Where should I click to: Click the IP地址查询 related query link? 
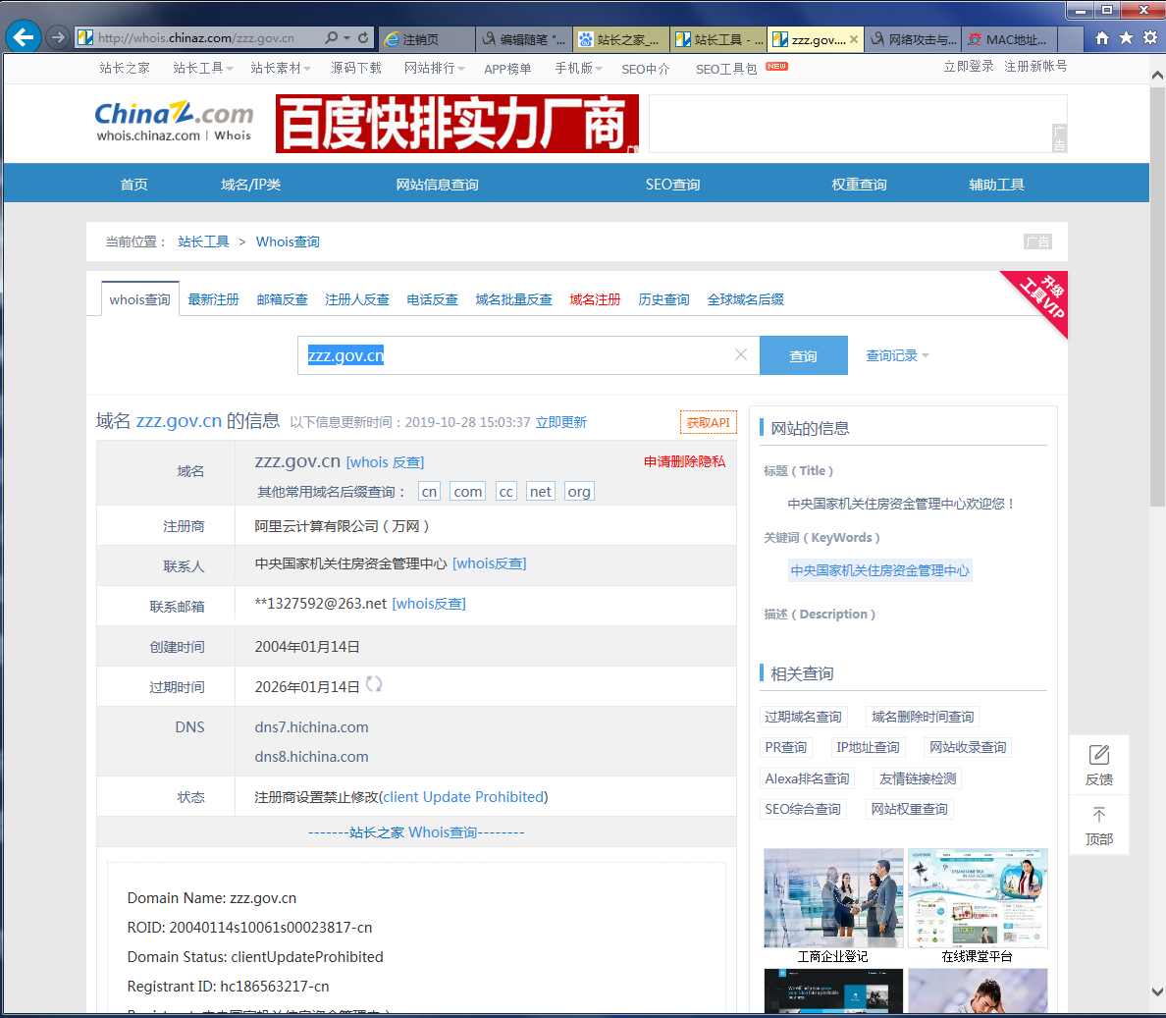(868, 747)
